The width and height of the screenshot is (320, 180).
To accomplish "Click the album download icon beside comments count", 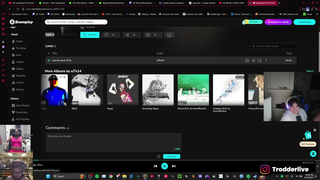I will click(169, 35).
